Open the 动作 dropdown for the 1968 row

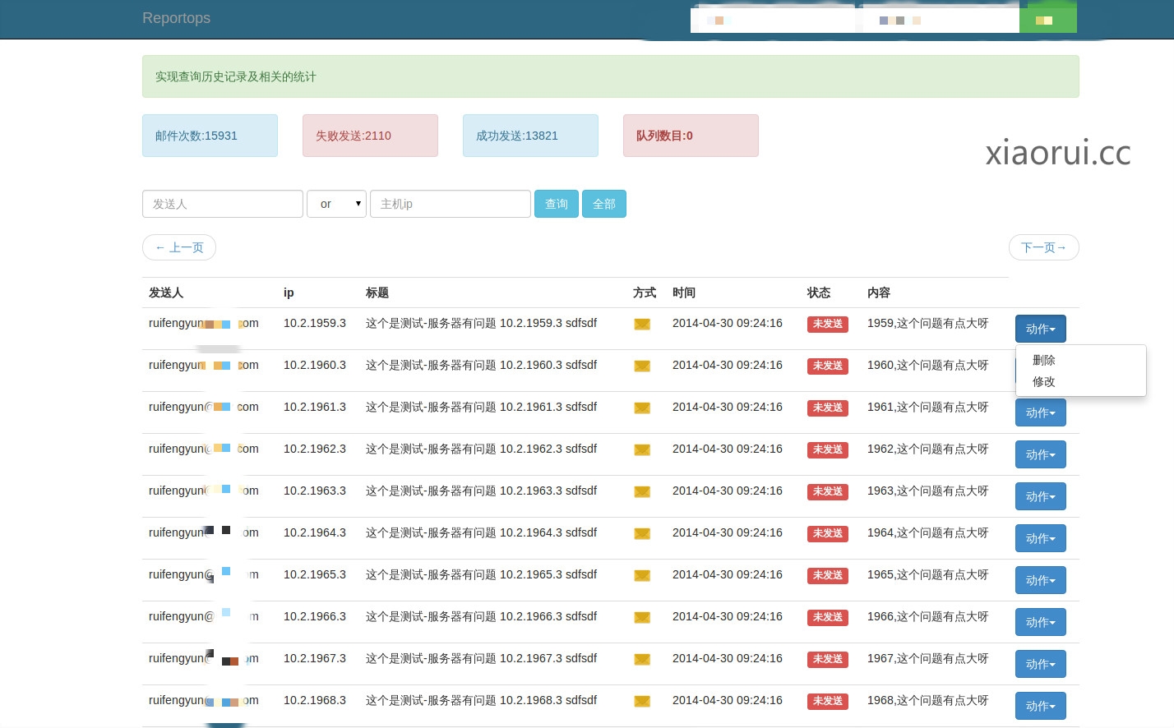click(1040, 706)
